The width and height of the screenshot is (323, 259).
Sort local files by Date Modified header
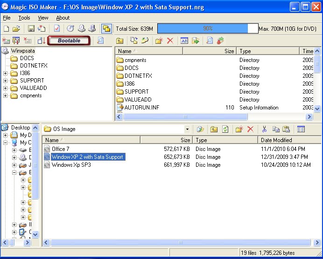pyautogui.click(x=290, y=140)
